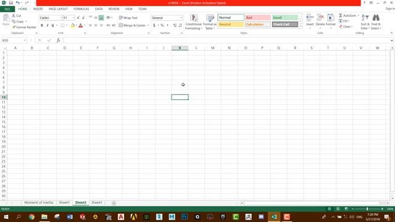
Task: Click the zoom in plus button
Action: (x=382, y=209)
